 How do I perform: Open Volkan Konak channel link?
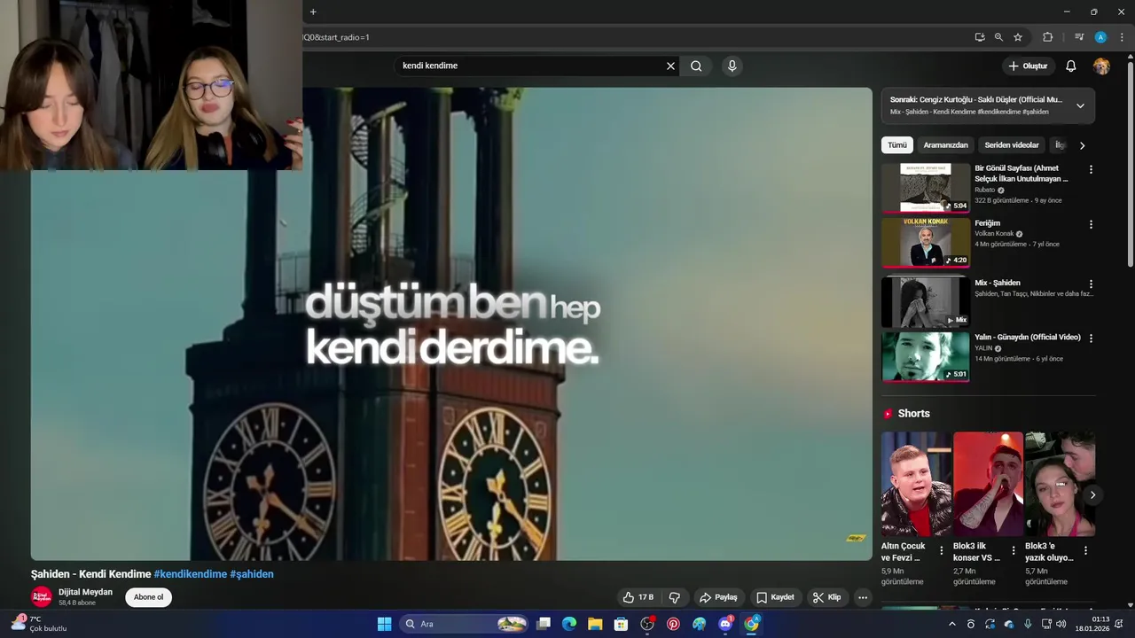(994, 234)
